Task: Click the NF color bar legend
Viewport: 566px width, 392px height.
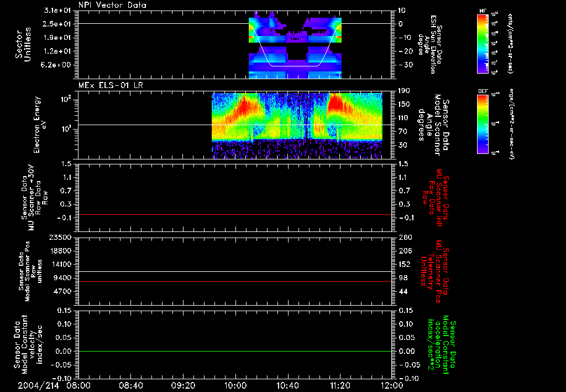Action: [x=483, y=43]
